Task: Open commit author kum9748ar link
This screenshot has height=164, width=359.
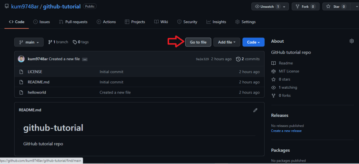Action: click(38, 59)
